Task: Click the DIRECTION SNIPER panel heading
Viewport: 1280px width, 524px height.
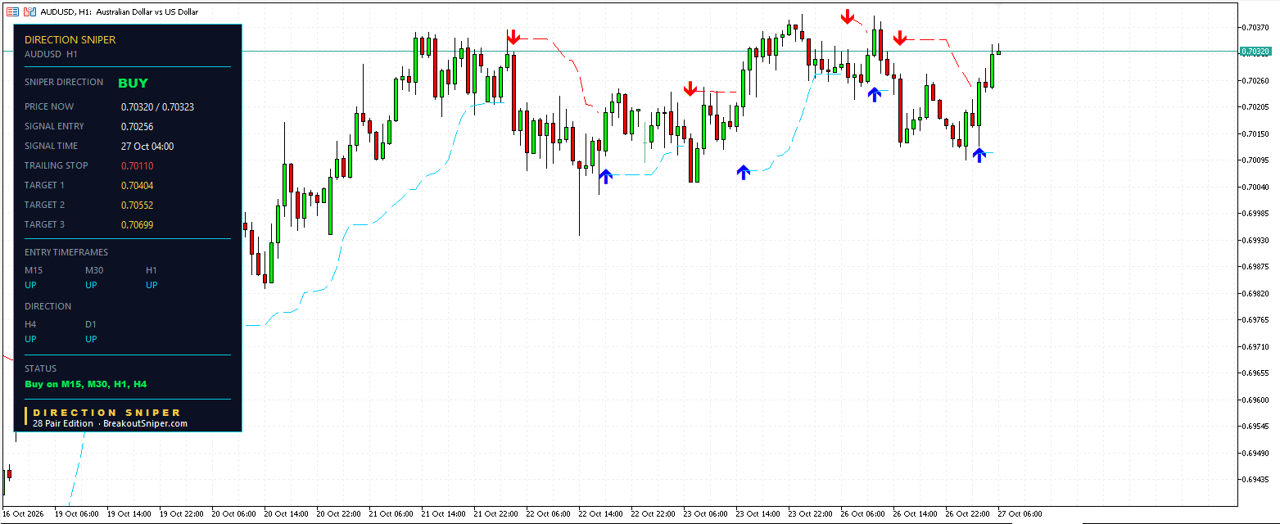Action: (x=70, y=39)
